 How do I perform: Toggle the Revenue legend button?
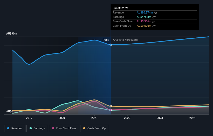pos(15,128)
